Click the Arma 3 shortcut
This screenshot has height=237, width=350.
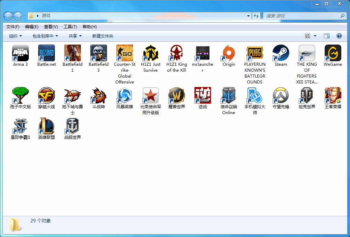pyautogui.click(x=20, y=53)
